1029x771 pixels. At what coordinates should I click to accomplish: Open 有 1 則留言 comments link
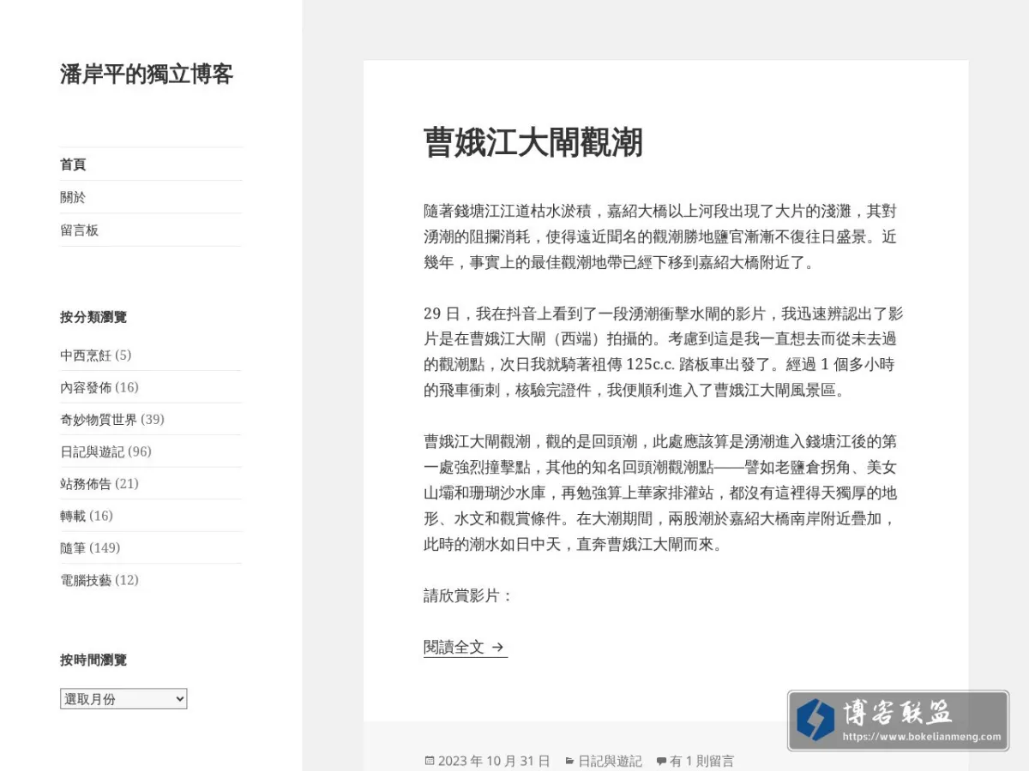pyautogui.click(x=701, y=761)
